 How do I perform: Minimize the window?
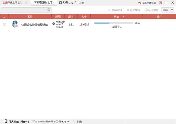[x=166, y=3]
